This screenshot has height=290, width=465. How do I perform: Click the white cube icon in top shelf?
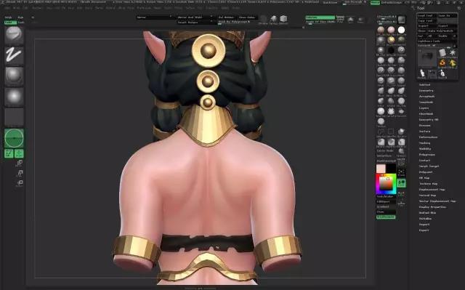pyautogui.click(x=283, y=19)
